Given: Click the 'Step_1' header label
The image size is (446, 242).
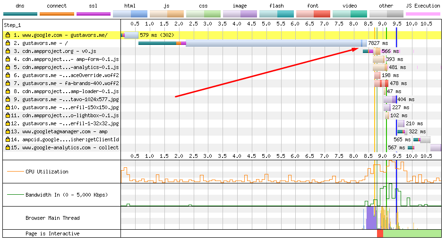Looking at the screenshot, I should [12, 25].
